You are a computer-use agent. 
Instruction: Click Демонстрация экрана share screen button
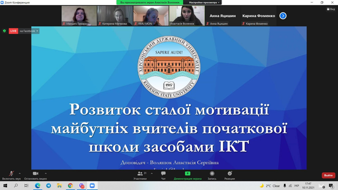point(187,175)
